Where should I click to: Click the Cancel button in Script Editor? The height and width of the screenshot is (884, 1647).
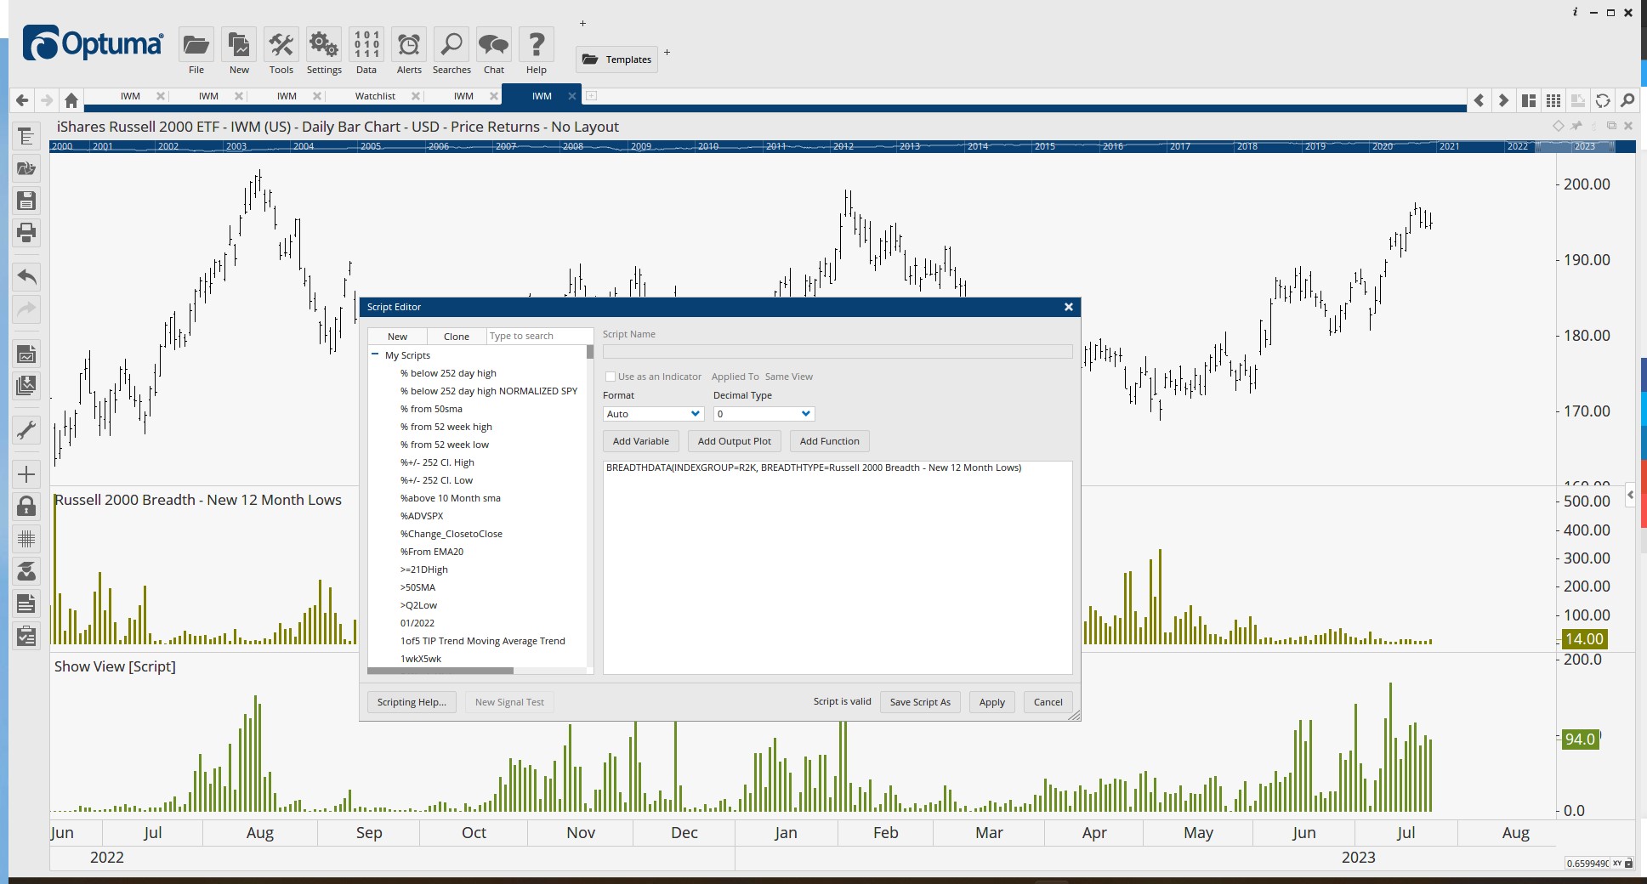pos(1048,702)
